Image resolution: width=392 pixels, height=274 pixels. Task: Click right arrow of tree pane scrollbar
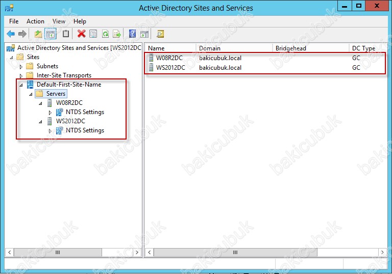click(x=137, y=252)
